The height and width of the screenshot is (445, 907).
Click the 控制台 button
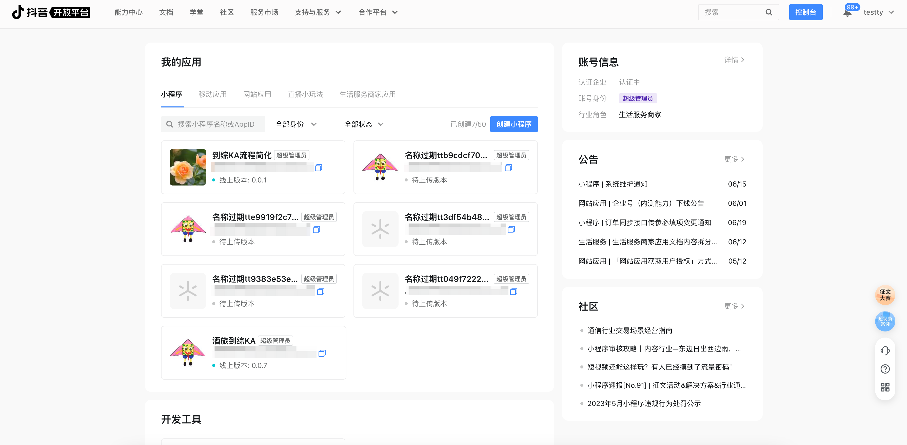point(806,12)
